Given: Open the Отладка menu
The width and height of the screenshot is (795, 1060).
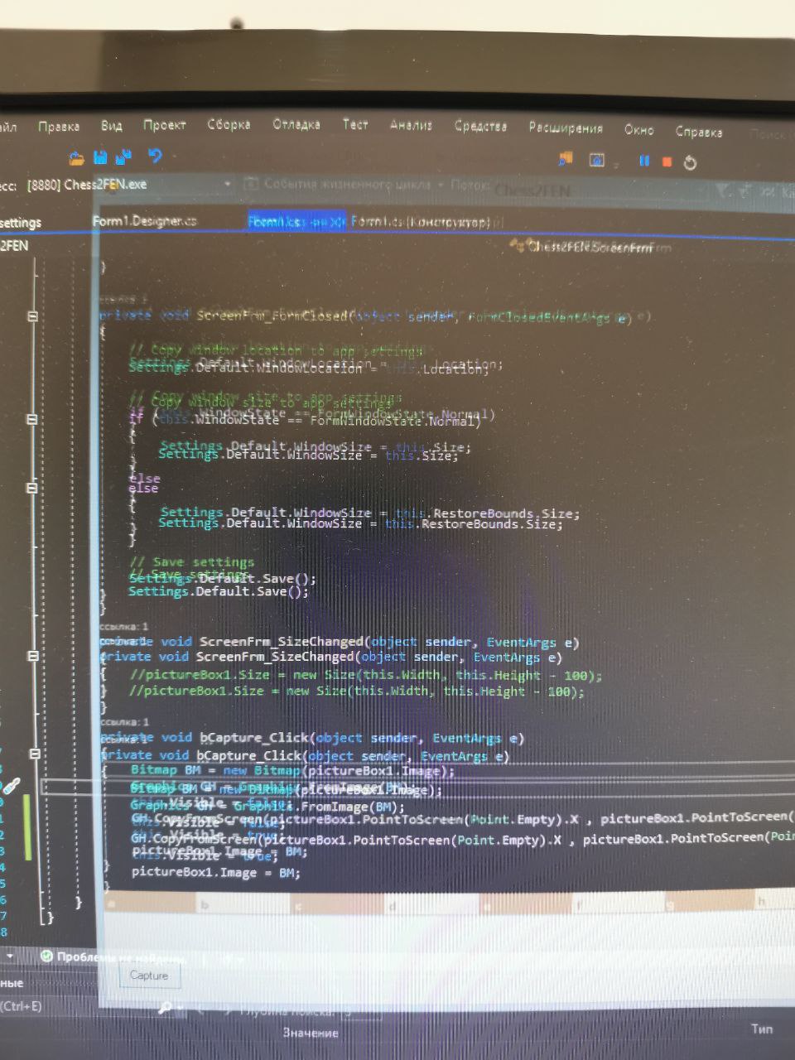Looking at the screenshot, I should 296,124.
